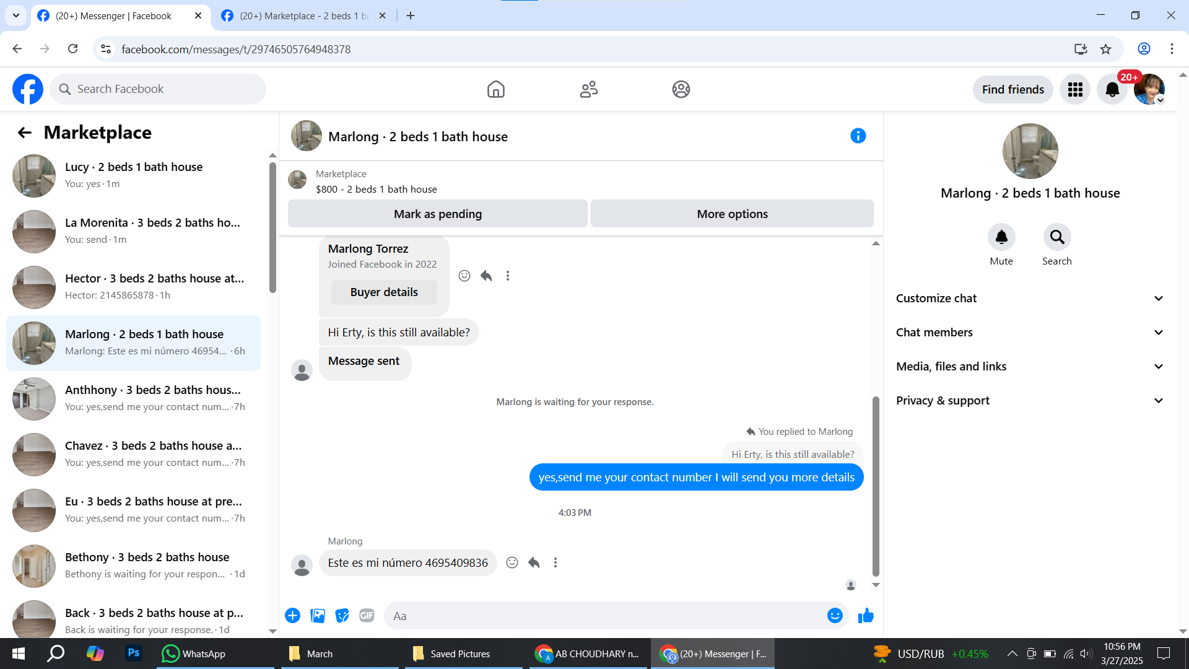Reply to the Buyer details card
Viewport: 1189px width, 669px height.
(486, 276)
